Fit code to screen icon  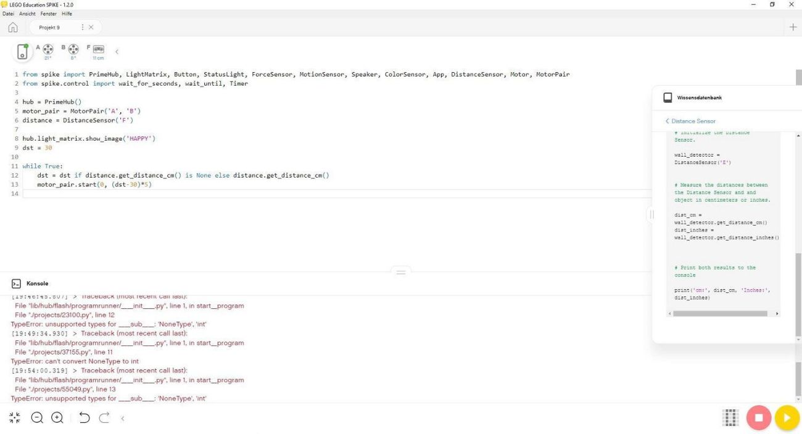pyautogui.click(x=15, y=418)
